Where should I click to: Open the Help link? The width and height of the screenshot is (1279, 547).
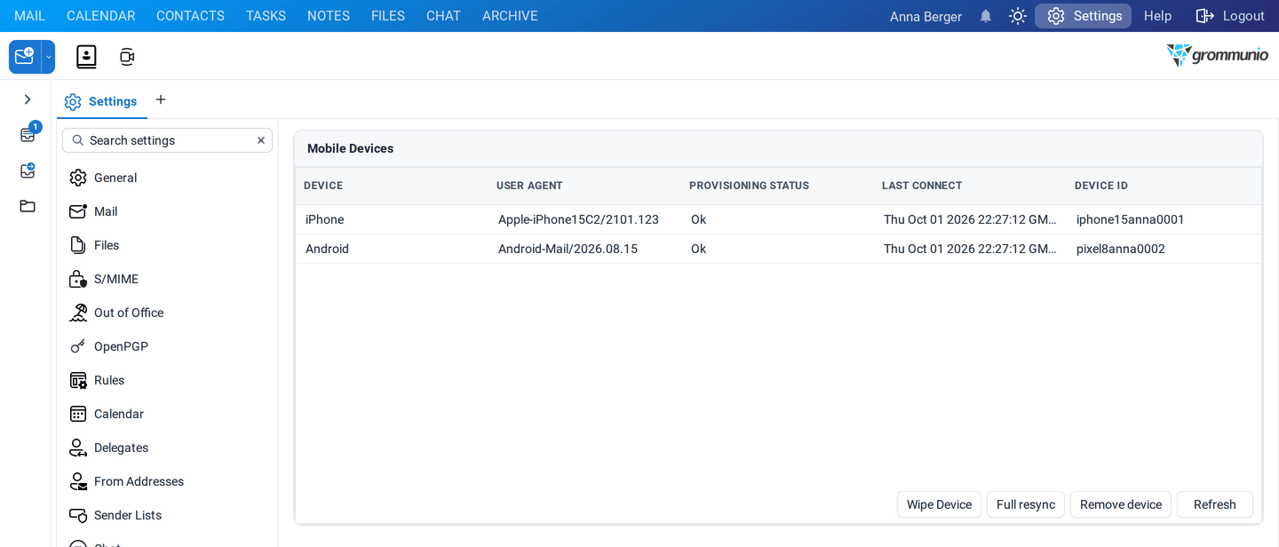click(x=1157, y=16)
